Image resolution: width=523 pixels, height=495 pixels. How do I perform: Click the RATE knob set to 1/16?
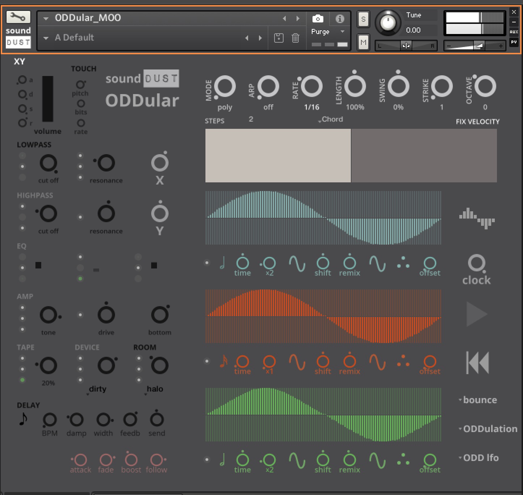click(311, 86)
